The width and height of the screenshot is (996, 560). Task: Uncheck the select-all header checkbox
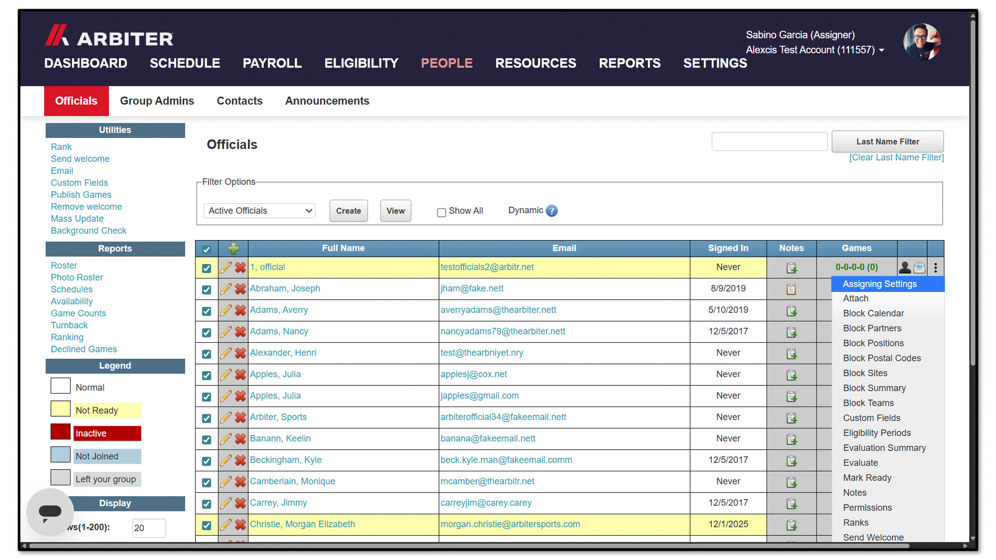coord(206,249)
